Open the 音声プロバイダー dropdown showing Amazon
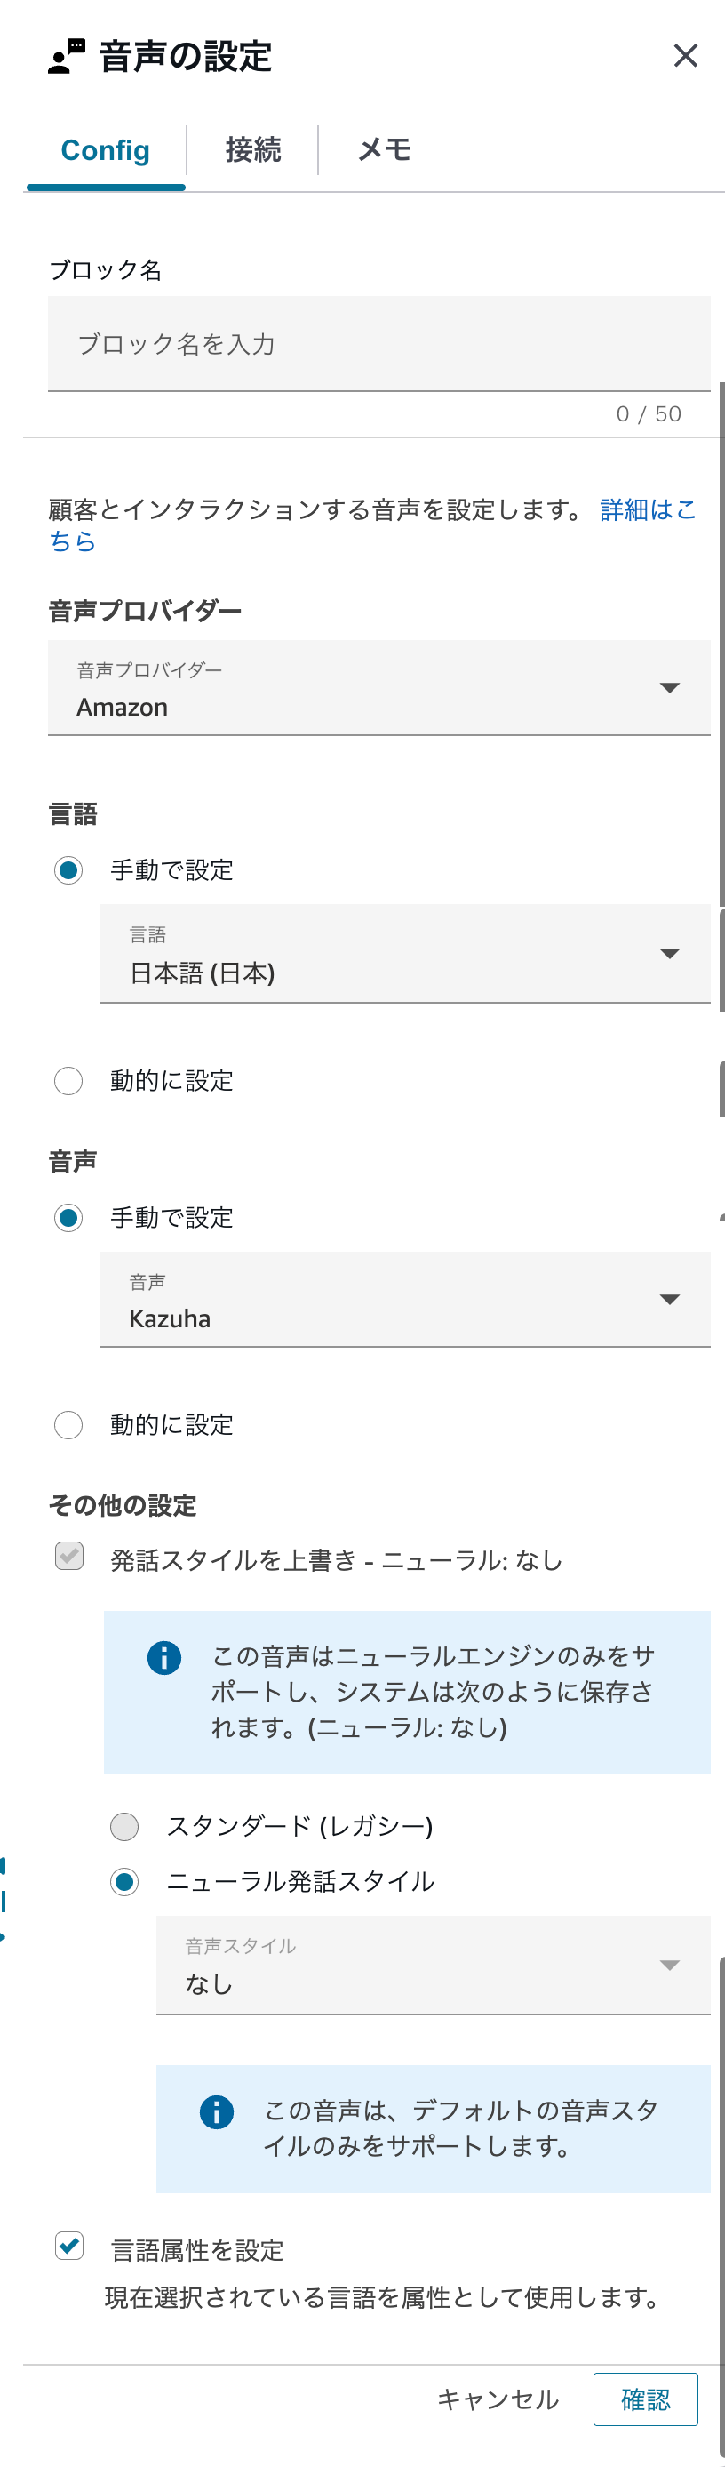 378,689
